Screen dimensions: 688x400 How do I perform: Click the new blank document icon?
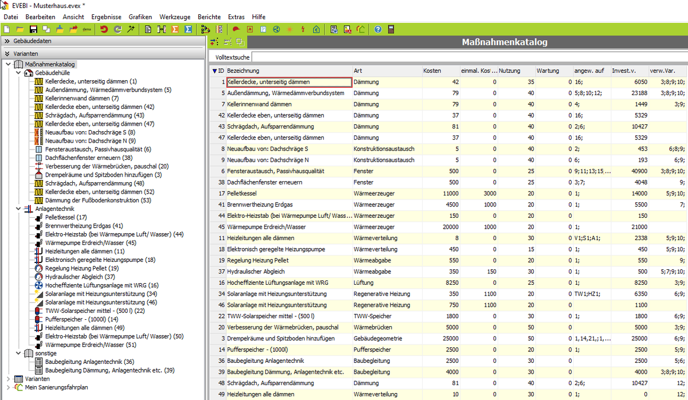[x=7, y=29]
